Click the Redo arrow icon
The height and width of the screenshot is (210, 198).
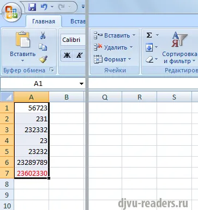(62, 7)
